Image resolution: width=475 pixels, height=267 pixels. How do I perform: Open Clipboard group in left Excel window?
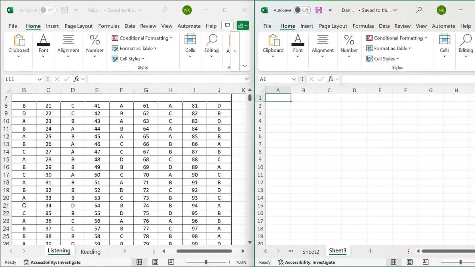coord(19,46)
